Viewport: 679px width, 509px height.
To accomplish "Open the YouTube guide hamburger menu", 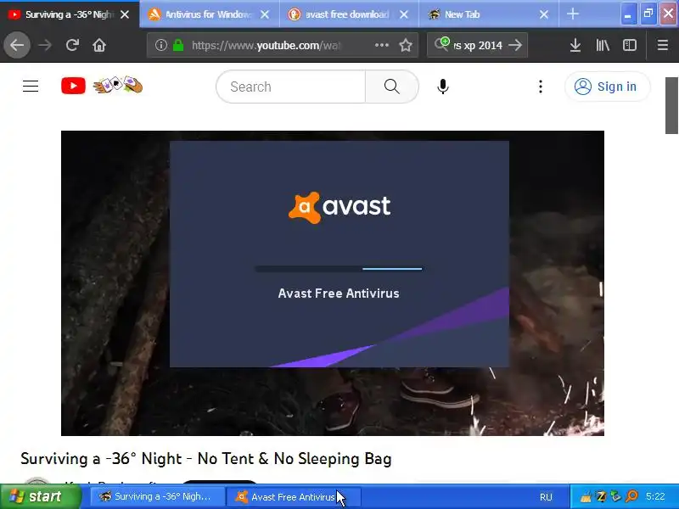I will pyautogui.click(x=31, y=87).
